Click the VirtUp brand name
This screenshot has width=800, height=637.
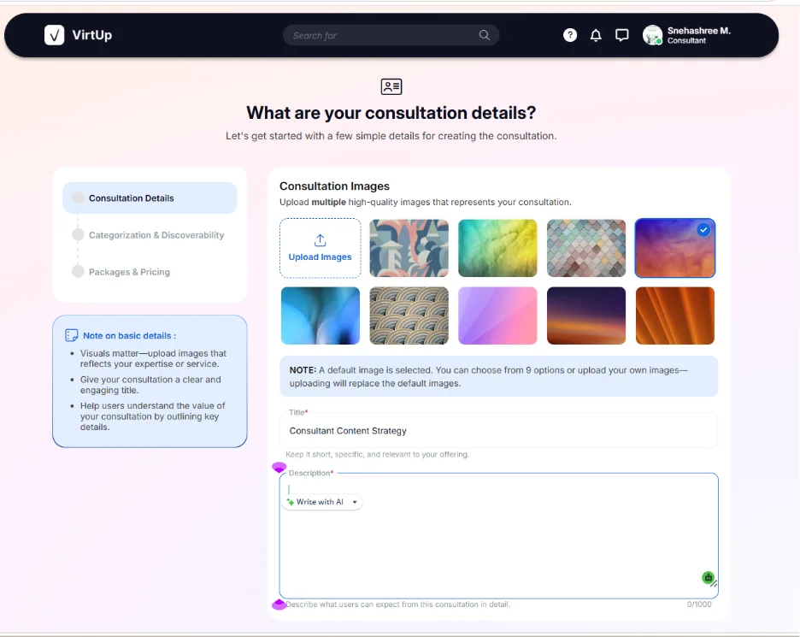[x=91, y=35]
